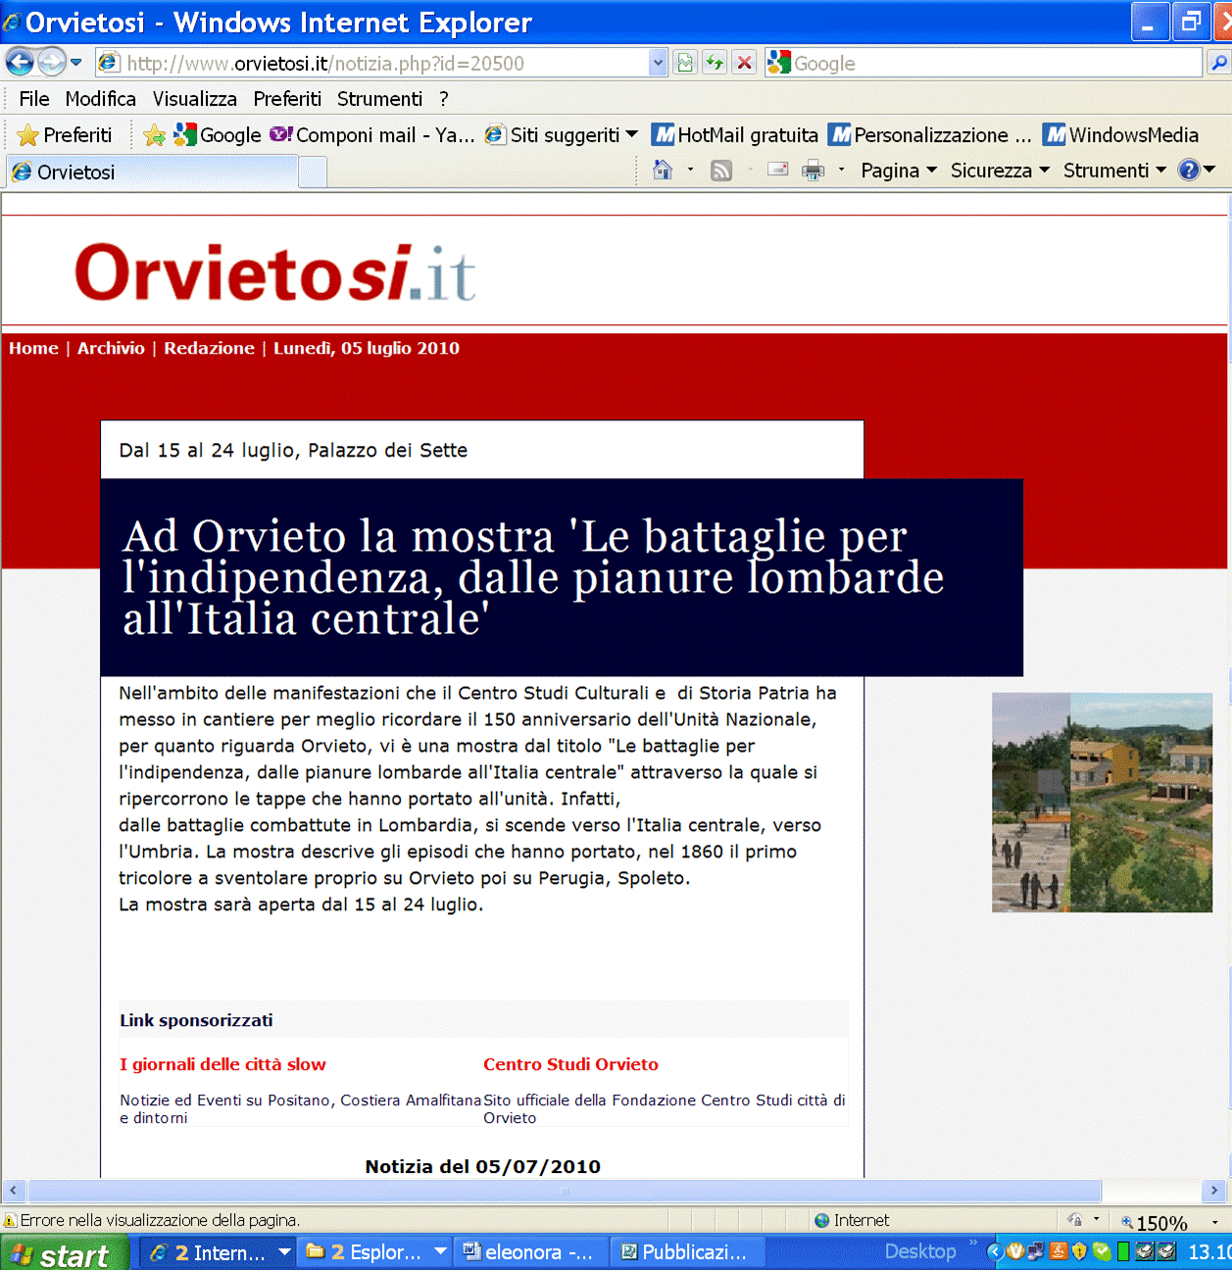The image size is (1232, 1270).
Task: Click the Redazione navigation link
Action: [x=209, y=348]
